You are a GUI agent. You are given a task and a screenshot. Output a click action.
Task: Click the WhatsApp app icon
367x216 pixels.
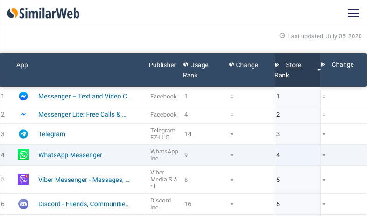(23, 155)
